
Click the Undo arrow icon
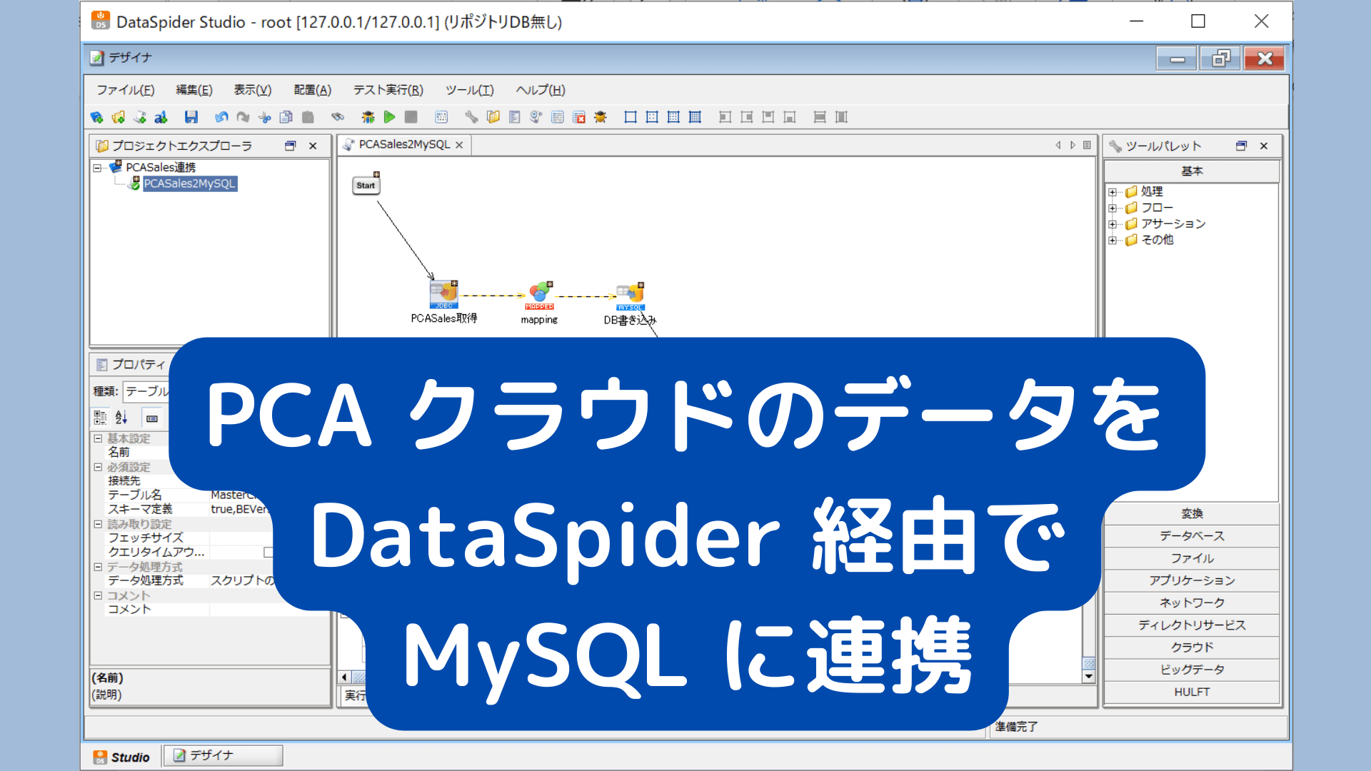[221, 117]
